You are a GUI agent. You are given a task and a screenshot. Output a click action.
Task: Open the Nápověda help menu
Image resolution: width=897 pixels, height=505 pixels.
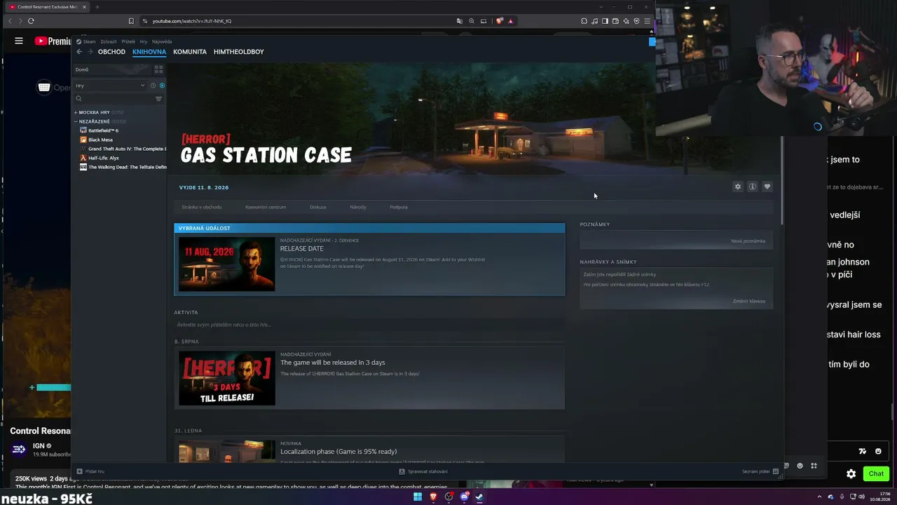(x=162, y=41)
